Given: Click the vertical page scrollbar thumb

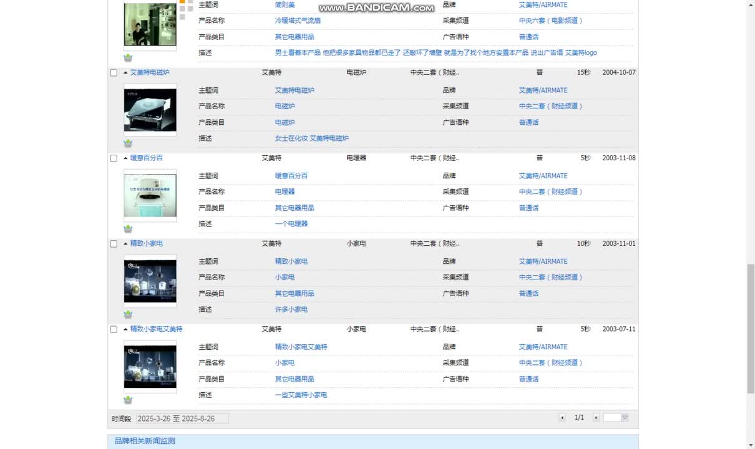Looking at the screenshot, I should point(751,329).
